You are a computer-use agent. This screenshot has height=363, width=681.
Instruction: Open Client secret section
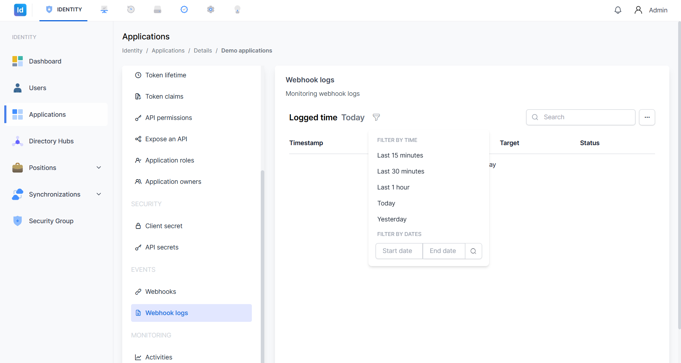click(x=191, y=226)
